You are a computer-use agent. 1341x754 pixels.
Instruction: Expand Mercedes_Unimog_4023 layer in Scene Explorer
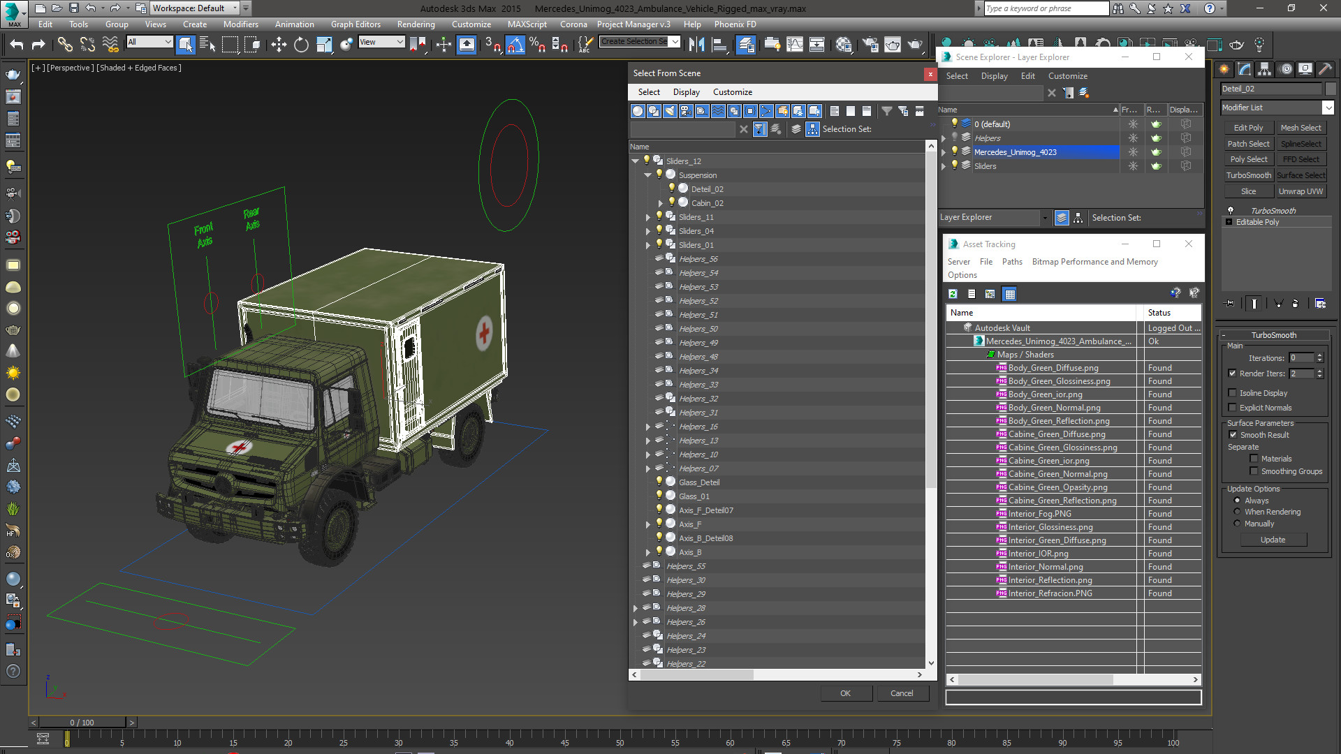coord(944,152)
